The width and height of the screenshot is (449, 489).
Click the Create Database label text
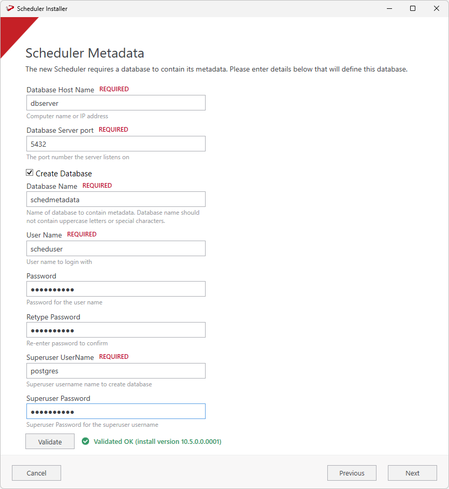[x=64, y=174]
